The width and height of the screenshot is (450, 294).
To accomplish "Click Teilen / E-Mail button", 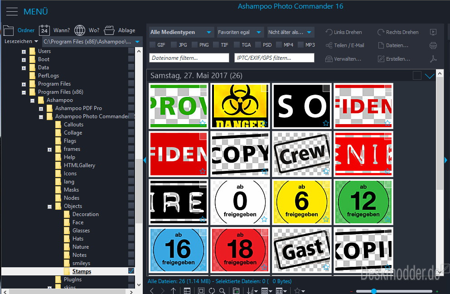I will pyautogui.click(x=345, y=45).
